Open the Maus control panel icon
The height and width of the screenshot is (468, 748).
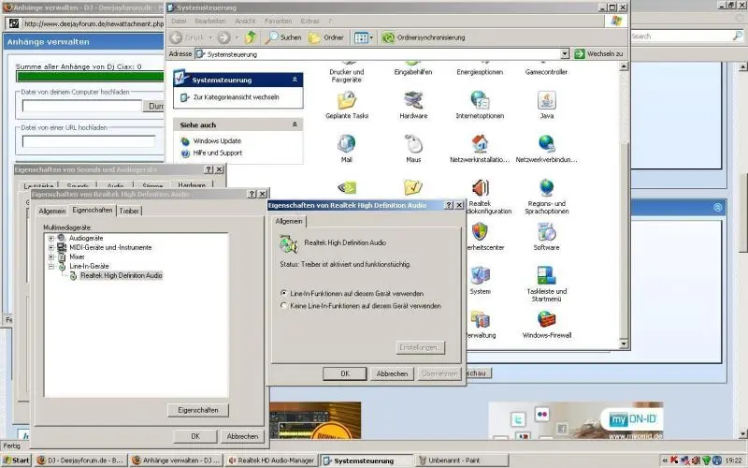coord(413,144)
